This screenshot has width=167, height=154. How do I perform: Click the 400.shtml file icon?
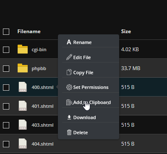(x=23, y=87)
